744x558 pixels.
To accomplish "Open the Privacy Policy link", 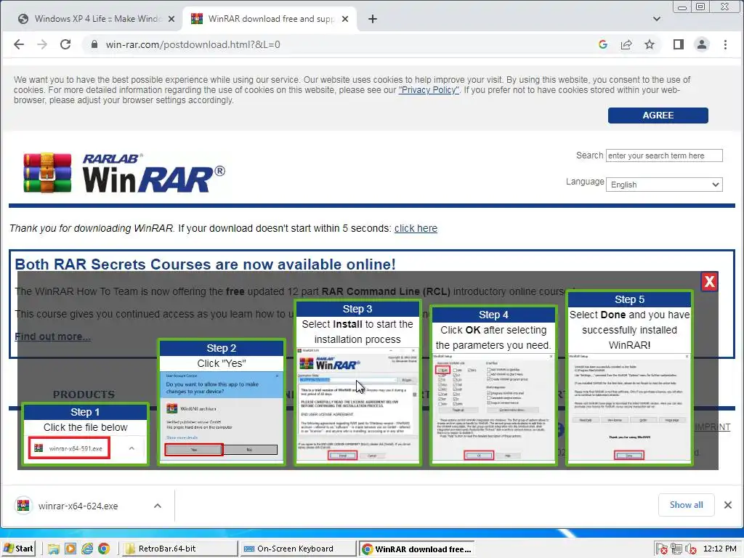I will click(429, 90).
